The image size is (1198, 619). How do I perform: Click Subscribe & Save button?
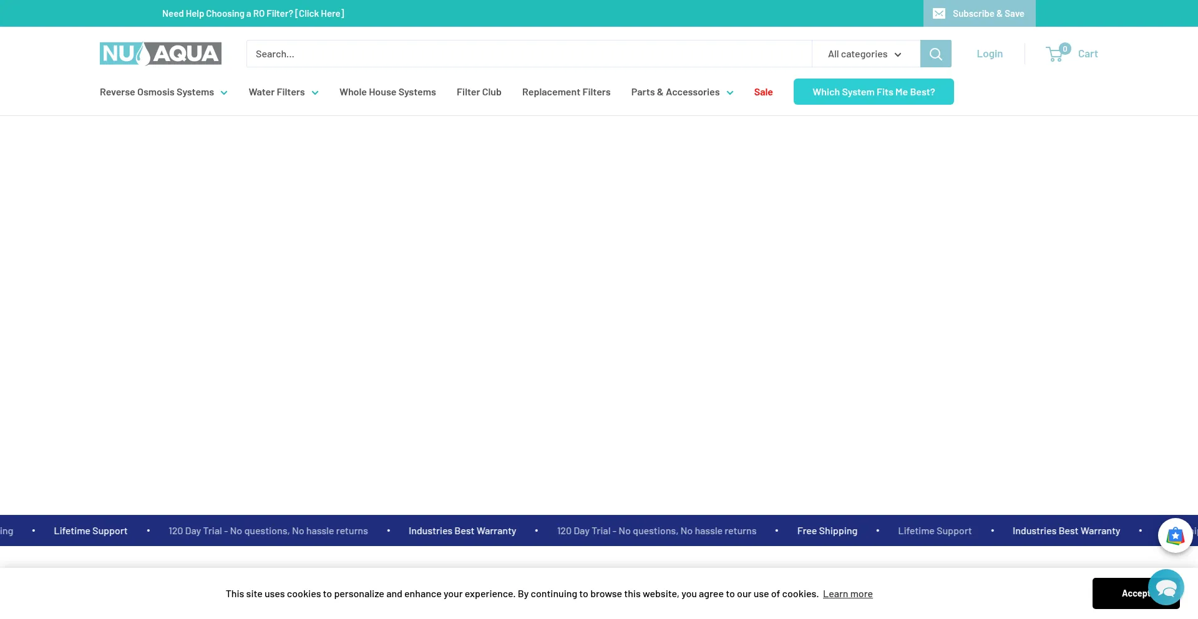coord(979,13)
